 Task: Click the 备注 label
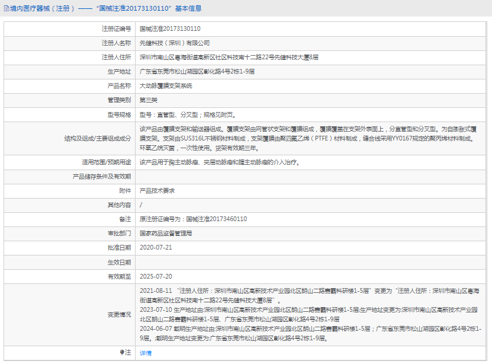click(125, 219)
